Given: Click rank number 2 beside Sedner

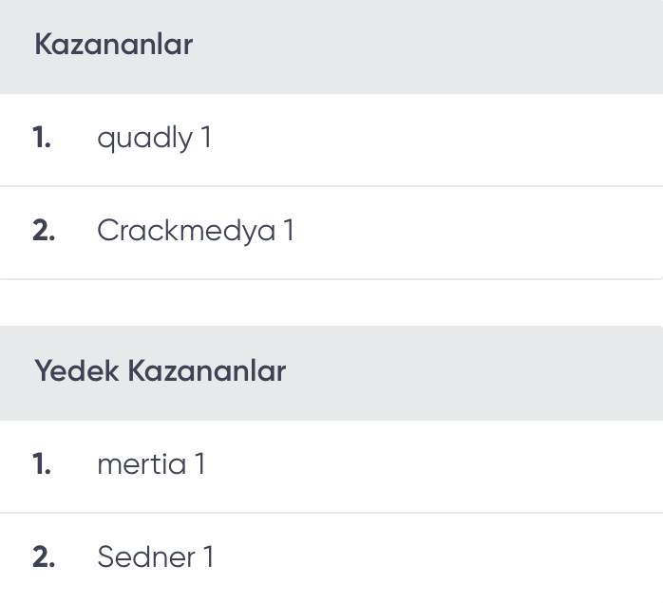Looking at the screenshot, I should click(x=44, y=556).
